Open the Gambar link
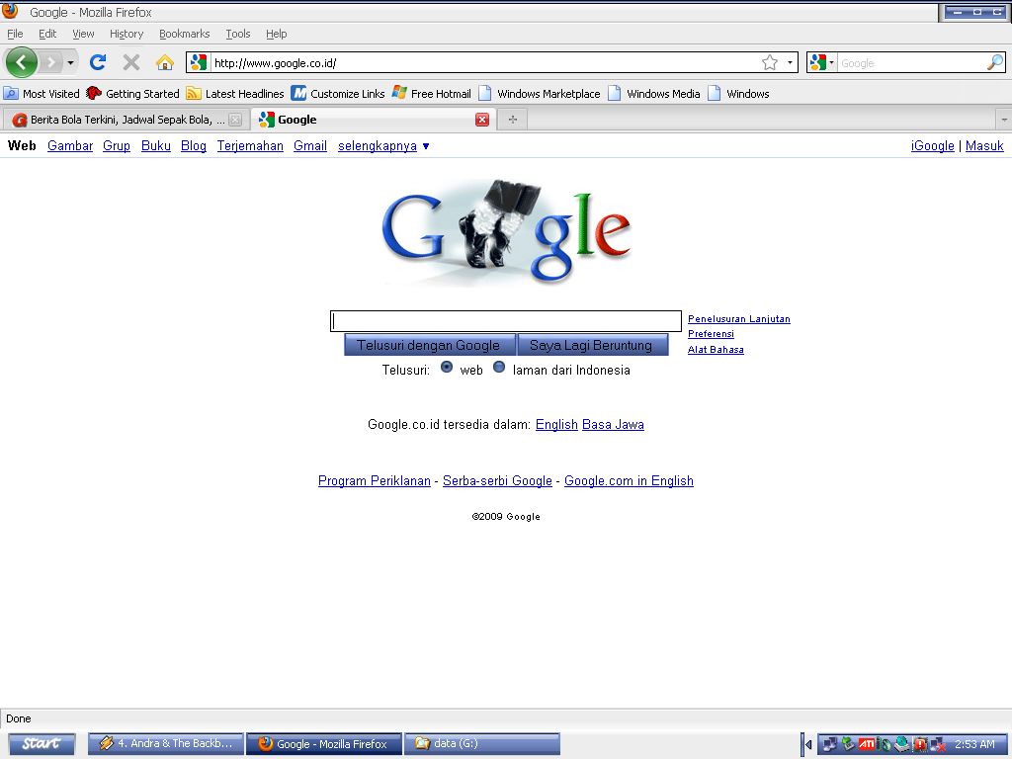1012x759 pixels. pyautogui.click(x=70, y=146)
